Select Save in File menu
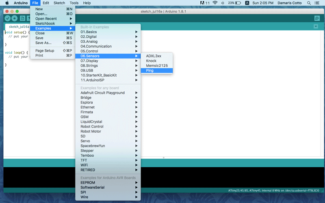Image resolution: width=325 pixels, height=203 pixels. (53, 38)
